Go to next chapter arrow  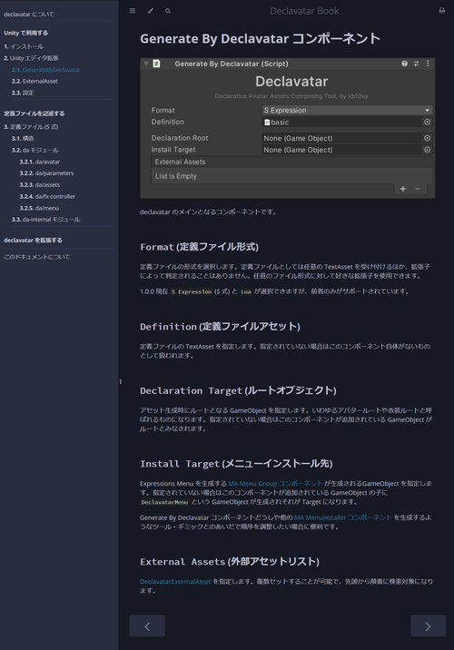pos(429,626)
